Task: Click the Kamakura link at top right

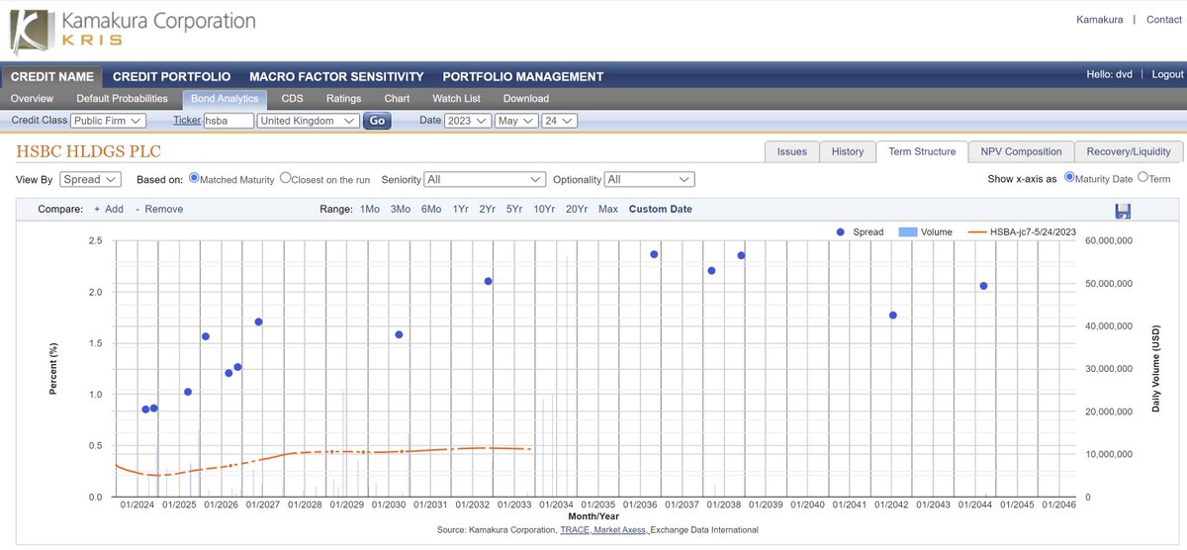Action: [1100, 20]
